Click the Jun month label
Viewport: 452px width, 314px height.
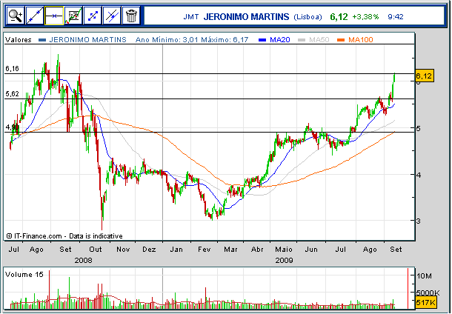tap(311, 249)
